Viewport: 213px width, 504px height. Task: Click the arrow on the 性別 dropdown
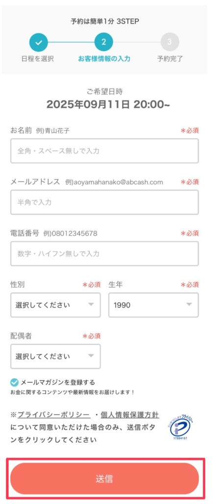91,304
